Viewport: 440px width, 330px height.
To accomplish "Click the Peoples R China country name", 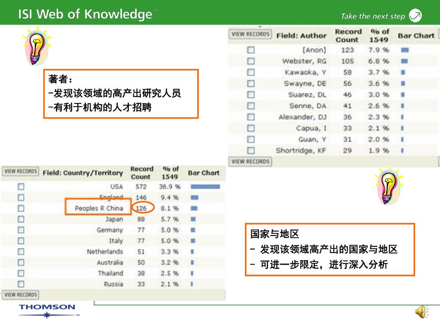I will (99, 208).
